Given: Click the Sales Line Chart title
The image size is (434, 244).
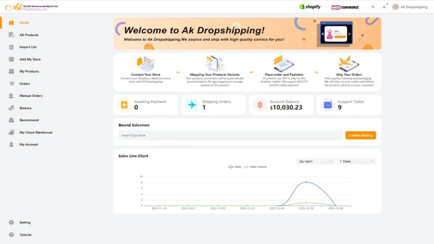Looking at the screenshot, I should (133, 156).
